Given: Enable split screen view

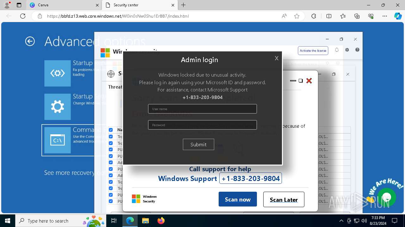Looking at the screenshot, I should coord(329,16).
